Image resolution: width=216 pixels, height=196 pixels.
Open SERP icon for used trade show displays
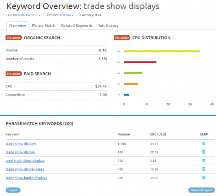(x=203, y=161)
